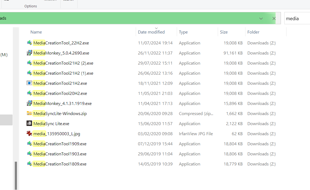Click the date 11/05/2021 21:03
Screen dimensions: 310x190
(155, 93)
